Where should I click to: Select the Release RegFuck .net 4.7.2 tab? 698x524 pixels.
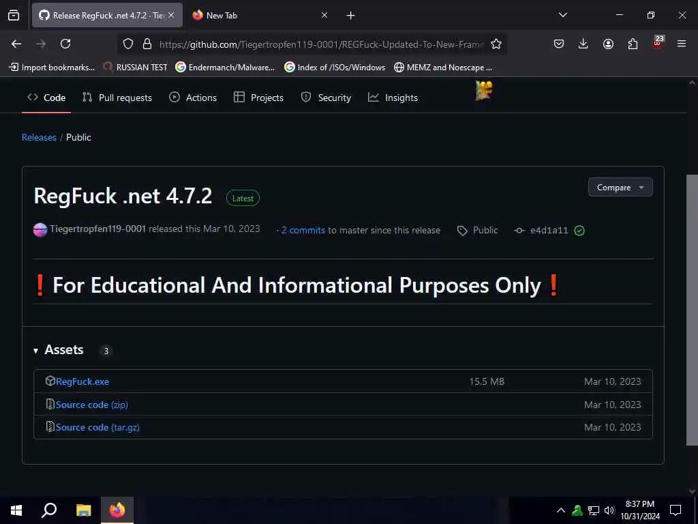coord(107,15)
